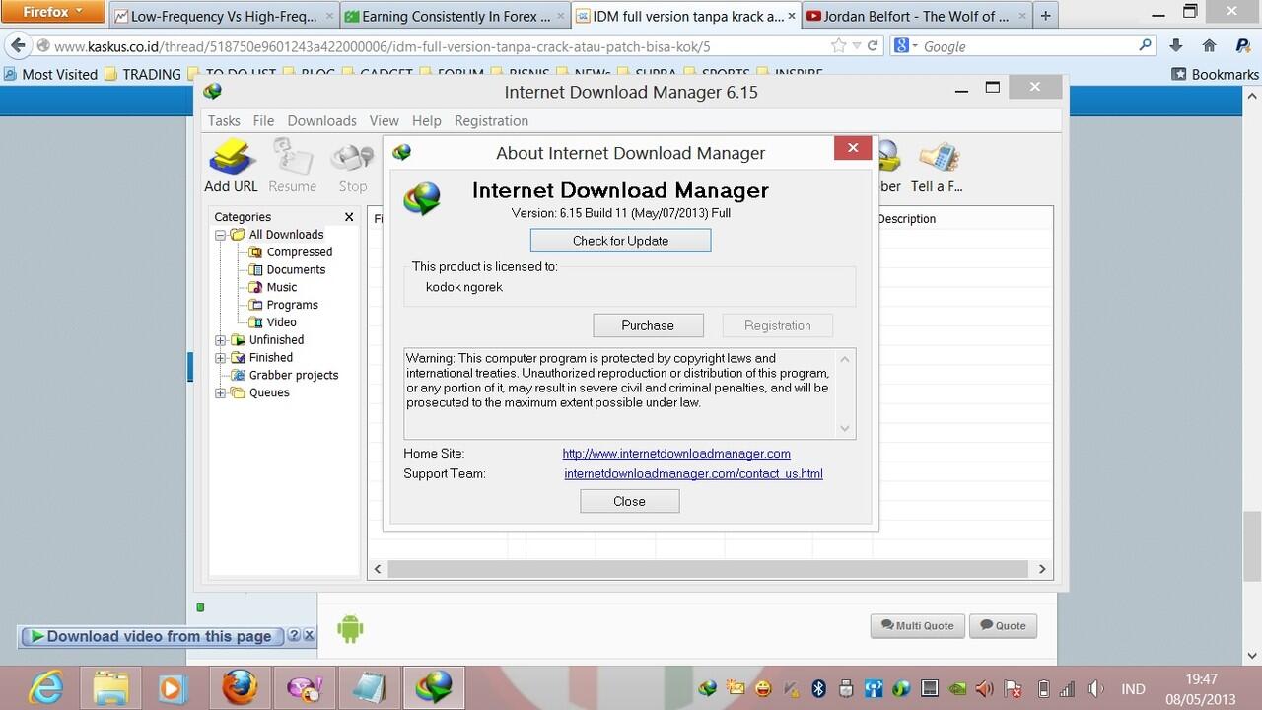Click the Multi Quote button
This screenshot has height=710, width=1262.
(917, 625)
